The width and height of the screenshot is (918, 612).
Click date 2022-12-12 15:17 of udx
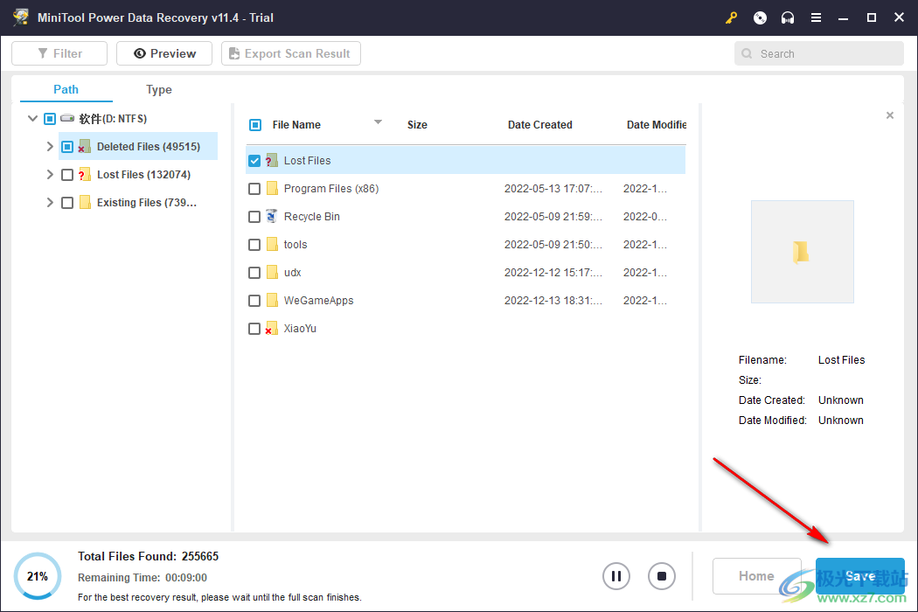(553, 272)
